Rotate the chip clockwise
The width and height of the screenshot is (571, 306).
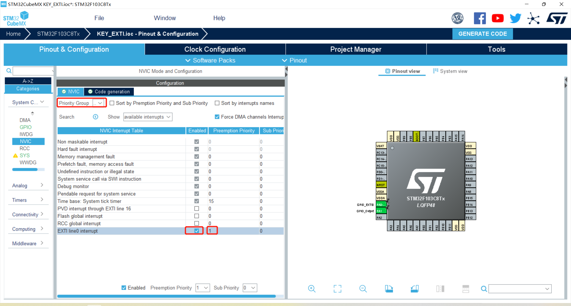(389, 288)
